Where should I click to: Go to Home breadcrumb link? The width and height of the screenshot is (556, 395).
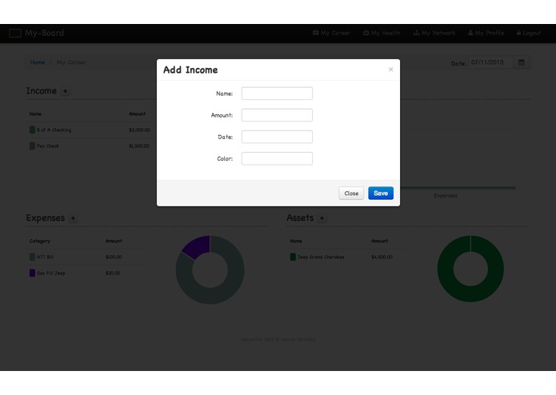[x=38, y=62]
